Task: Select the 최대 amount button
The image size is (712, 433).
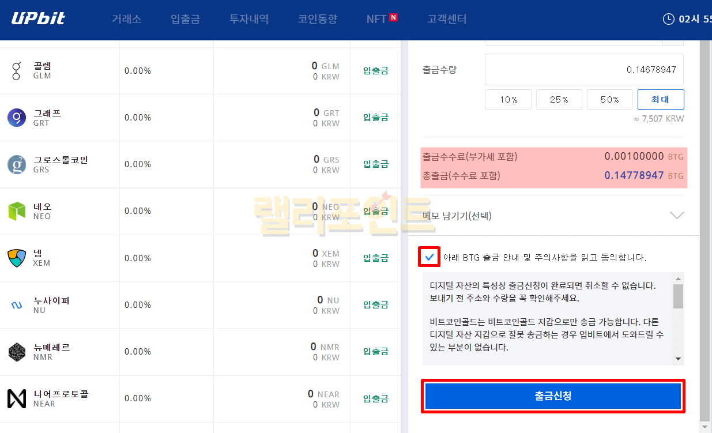Action: [x=661, y=99]
